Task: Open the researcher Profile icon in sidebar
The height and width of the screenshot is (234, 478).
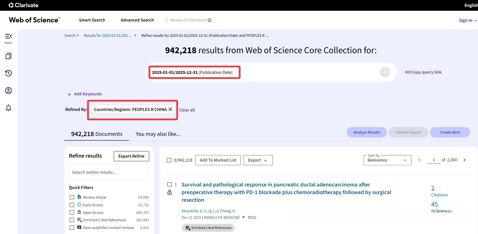Action: tap(8, 91)
